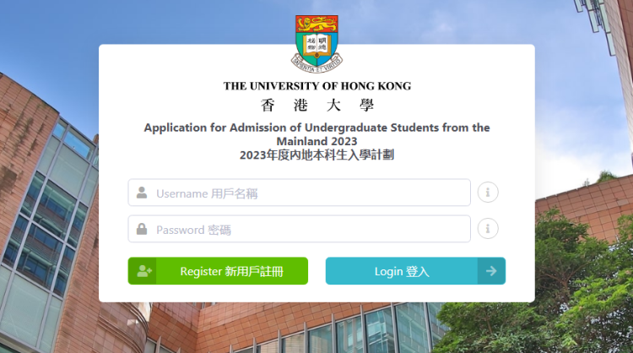
Task: Open the info icon beside Password field
Action: [488, 229]
